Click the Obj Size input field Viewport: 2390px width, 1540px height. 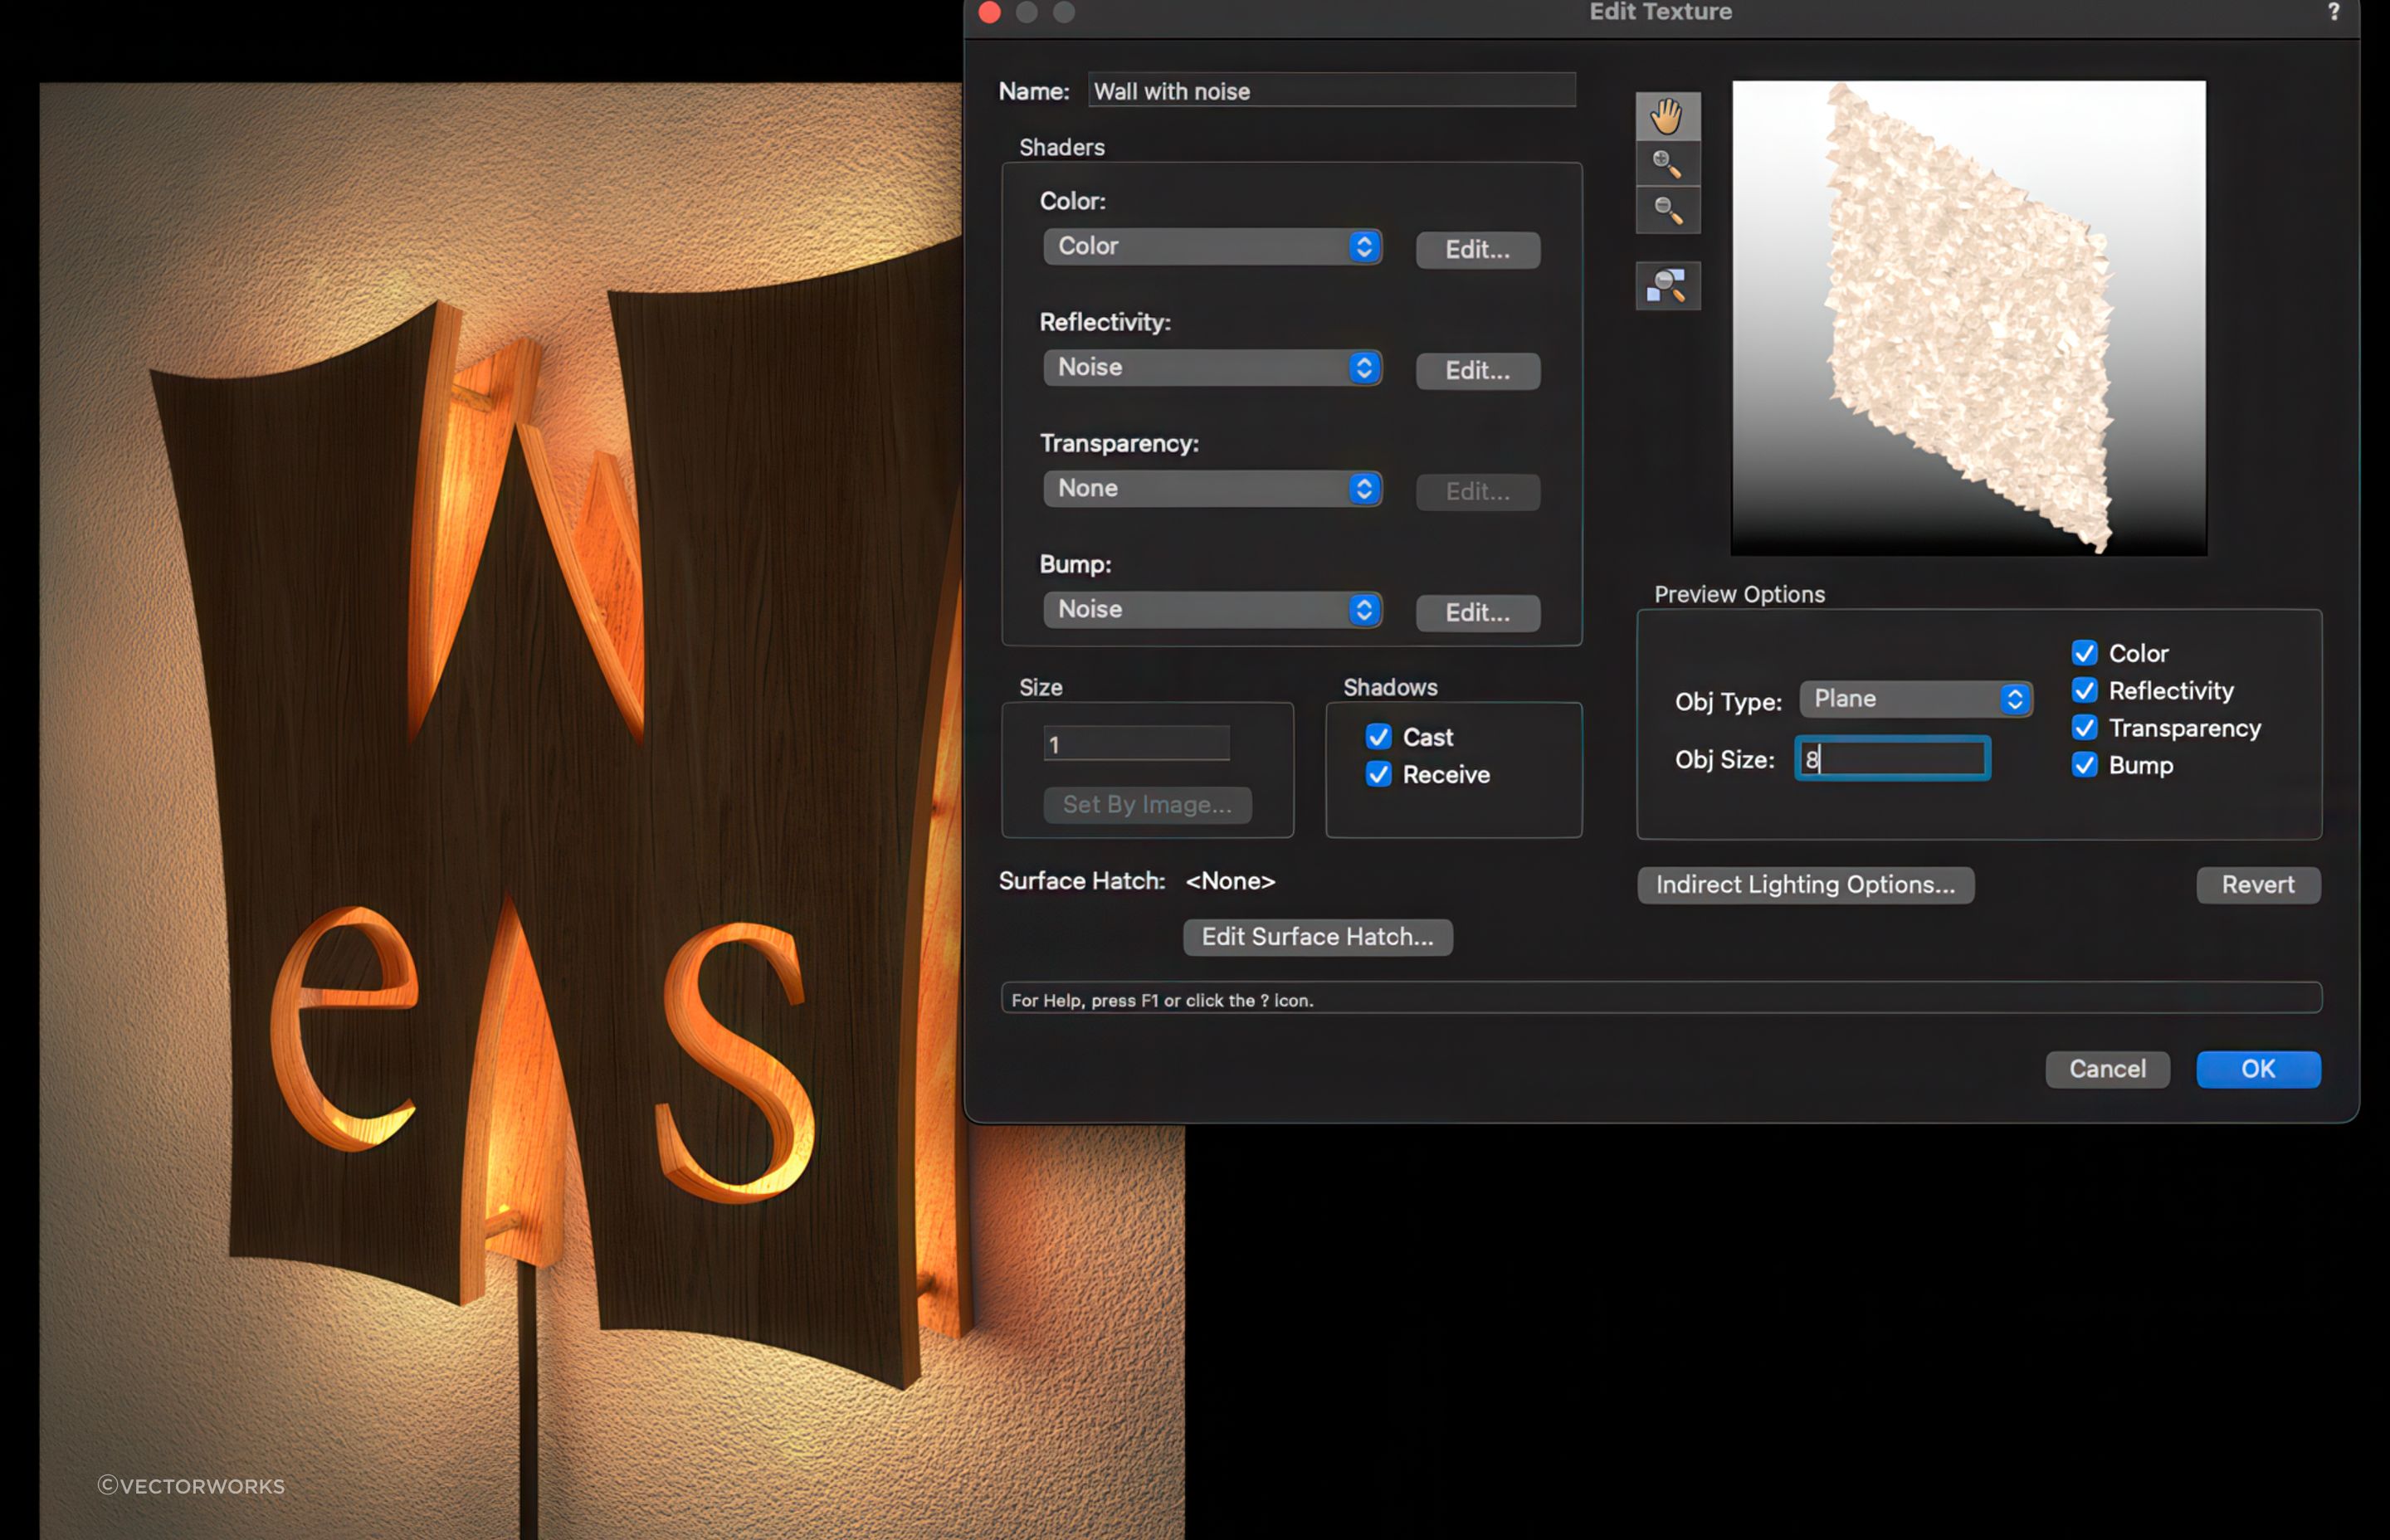[1892, 759]
